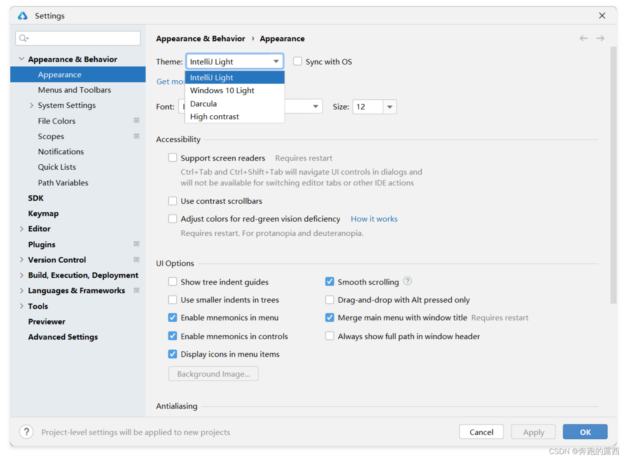Click the Scopes project-level icon
This screenshot has width=626, height=459.
tap(136, 136)
